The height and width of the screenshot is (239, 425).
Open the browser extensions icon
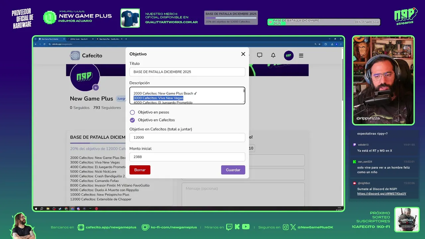(326, 44)
